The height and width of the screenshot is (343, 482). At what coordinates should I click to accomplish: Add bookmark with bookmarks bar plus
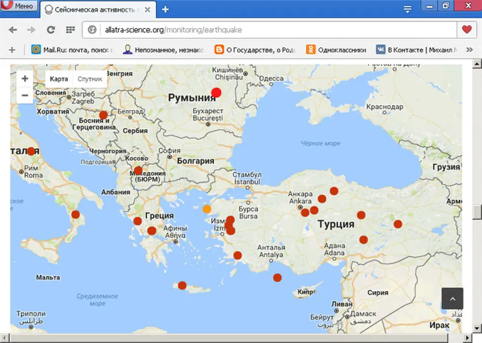(x=12, y=50)
